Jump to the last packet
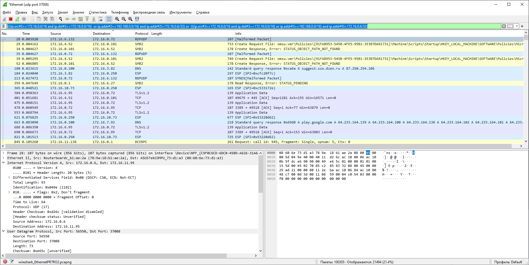Image resolution: width=529 pixels, height=265 pixels. pyautogui.click(x=94, y=19)
